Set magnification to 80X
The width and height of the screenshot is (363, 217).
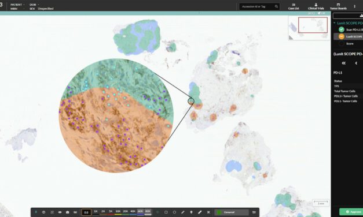(148, 212)
